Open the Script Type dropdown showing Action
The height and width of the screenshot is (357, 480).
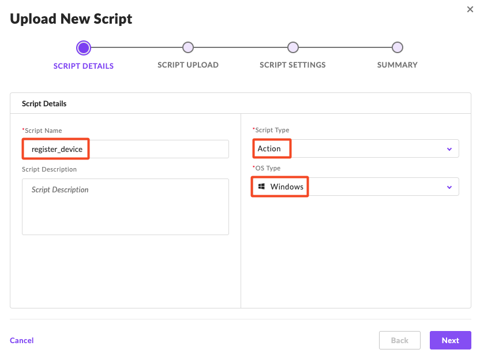(355, 149)
